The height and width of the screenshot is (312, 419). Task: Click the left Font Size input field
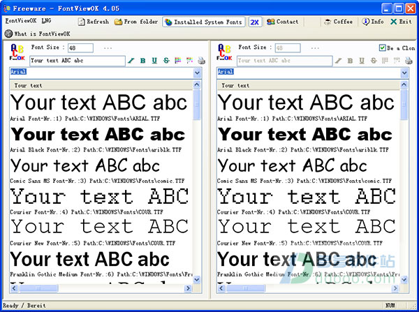(x=80, y=48)
